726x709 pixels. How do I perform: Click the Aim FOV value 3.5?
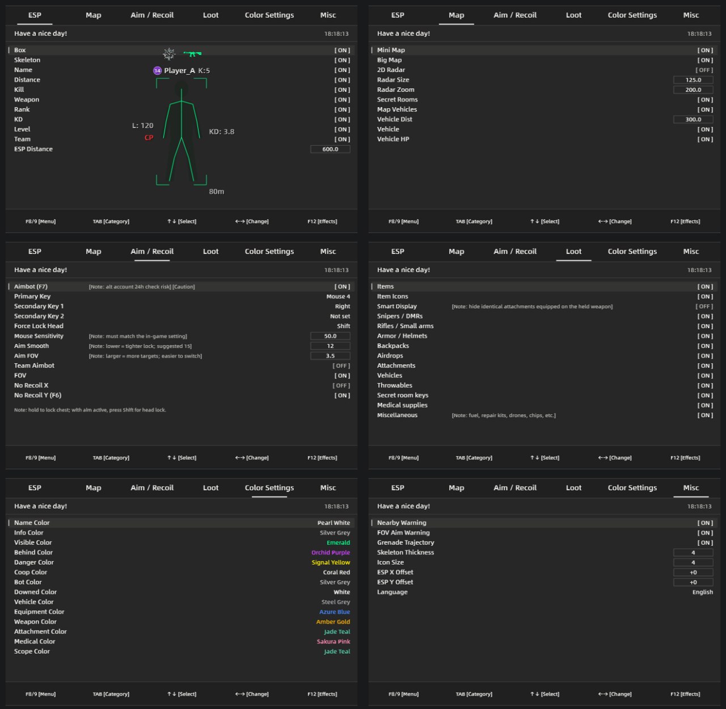[330, 356]
